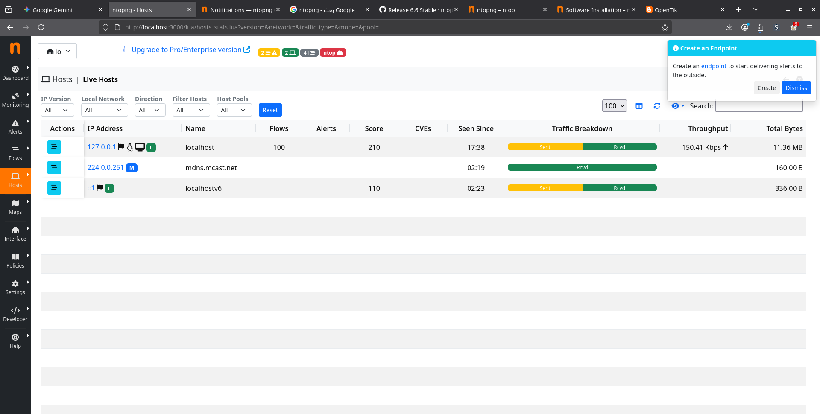Open the Maps sidebar section
Screen dimensions: 820x414
[15, 207]
